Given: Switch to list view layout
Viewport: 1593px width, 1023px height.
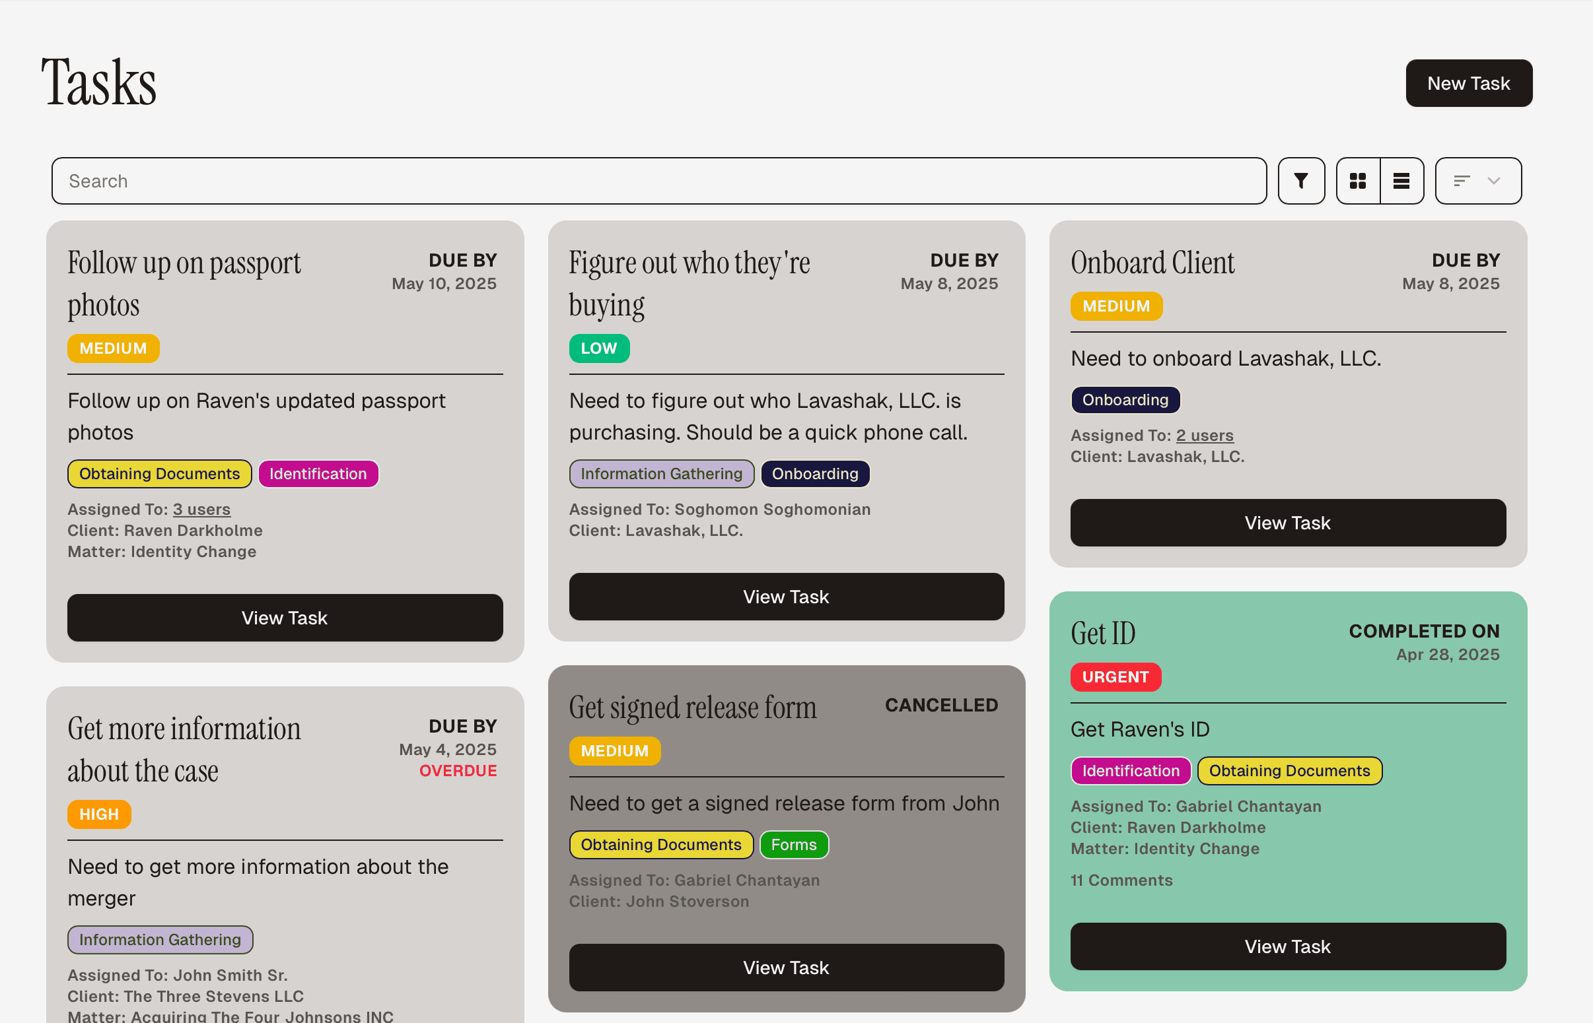Looking at the screenshot, I should (x=1401, y=181).
